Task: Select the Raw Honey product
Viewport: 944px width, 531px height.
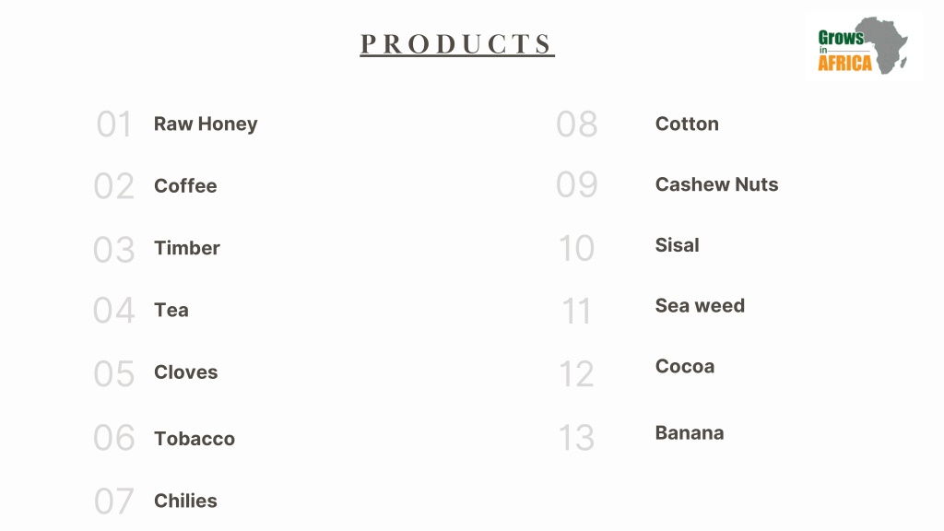Action: pyautogui.click(x=206, y=124)
